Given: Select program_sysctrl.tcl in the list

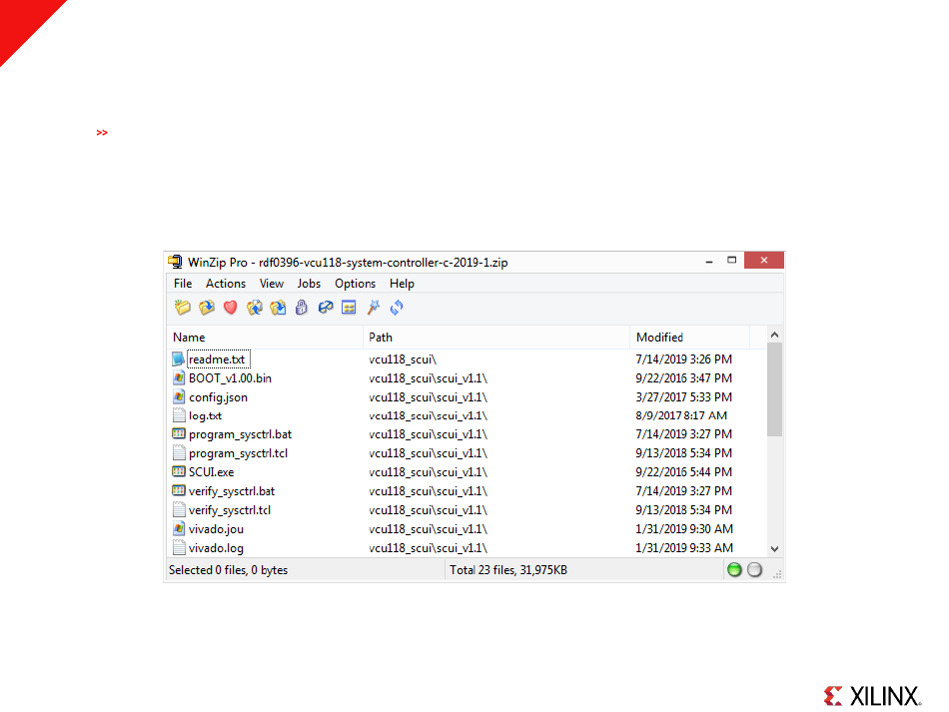Looking at the screenshot, I should (x=238, y=453).
